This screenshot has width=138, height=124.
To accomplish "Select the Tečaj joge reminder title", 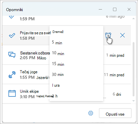I will click(x=29, y=72).
